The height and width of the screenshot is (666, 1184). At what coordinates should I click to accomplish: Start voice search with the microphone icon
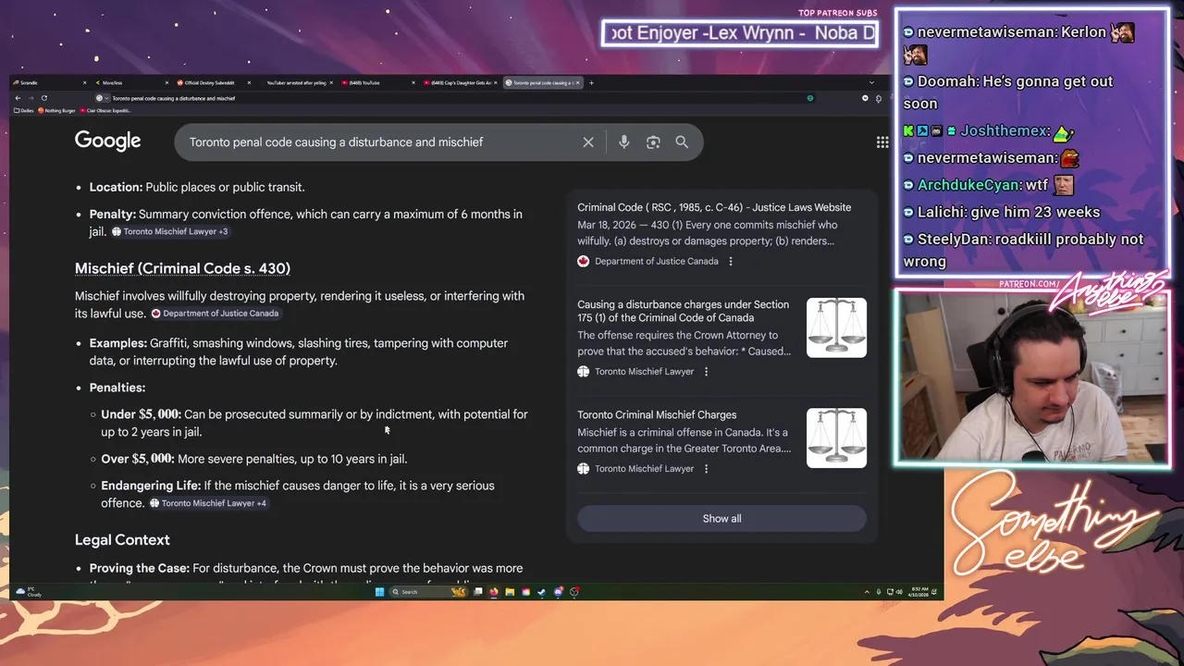624,142
